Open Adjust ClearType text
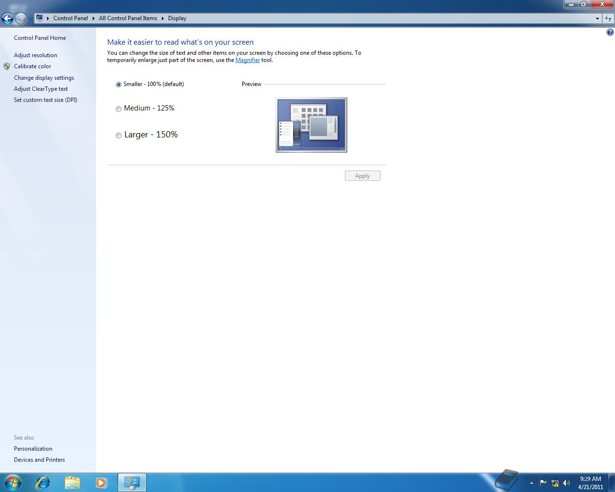 [41, 89]
